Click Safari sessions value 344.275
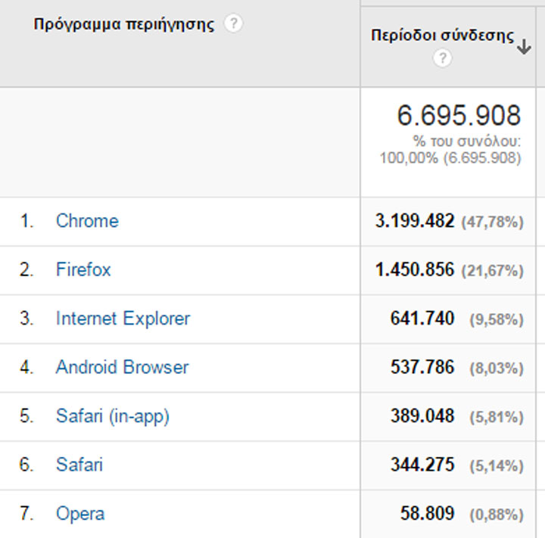The image size is (545, 538). (x=422, y=465)
